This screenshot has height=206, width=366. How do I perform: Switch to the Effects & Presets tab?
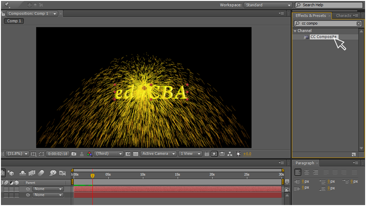point(311,16)
